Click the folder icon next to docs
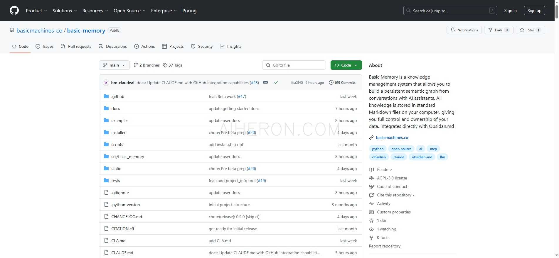559x258 pixels. 106,108
